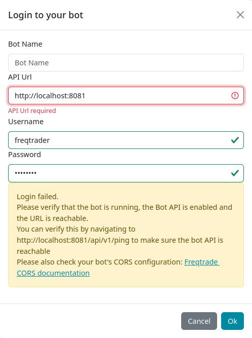This screenshot has height=338, width=252.
Task: Select the Username field containing freqtrader
Action: [x=126, y=140]
